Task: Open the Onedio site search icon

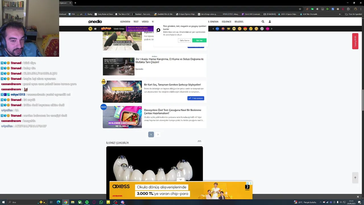Action: 263,22
